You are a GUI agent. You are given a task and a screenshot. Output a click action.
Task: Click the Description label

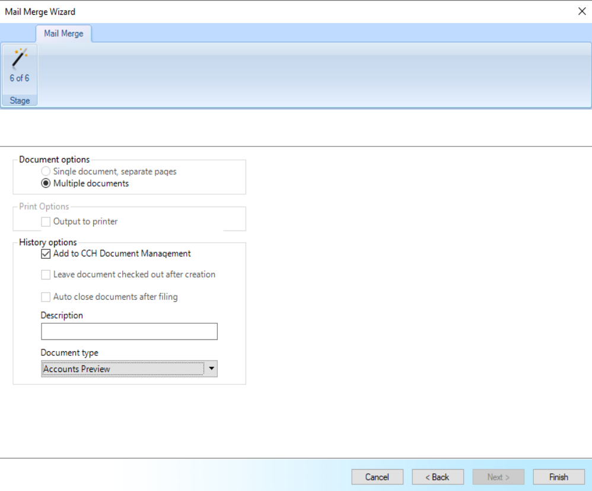(x=62, y=315)
